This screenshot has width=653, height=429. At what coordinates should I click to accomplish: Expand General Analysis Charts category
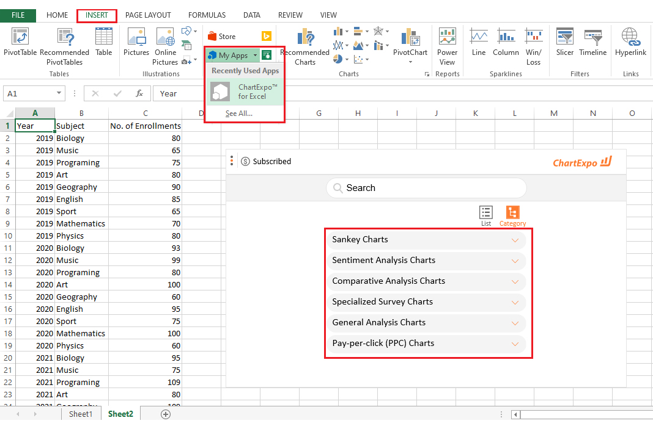[x=426, y=323]
